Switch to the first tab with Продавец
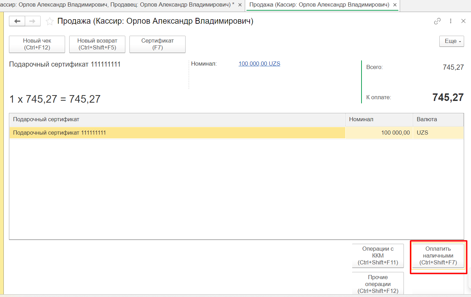 tap(117, 5)
